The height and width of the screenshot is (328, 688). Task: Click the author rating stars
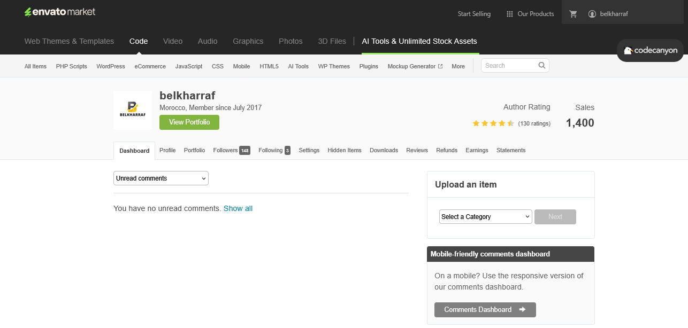[x=493, y=123]
